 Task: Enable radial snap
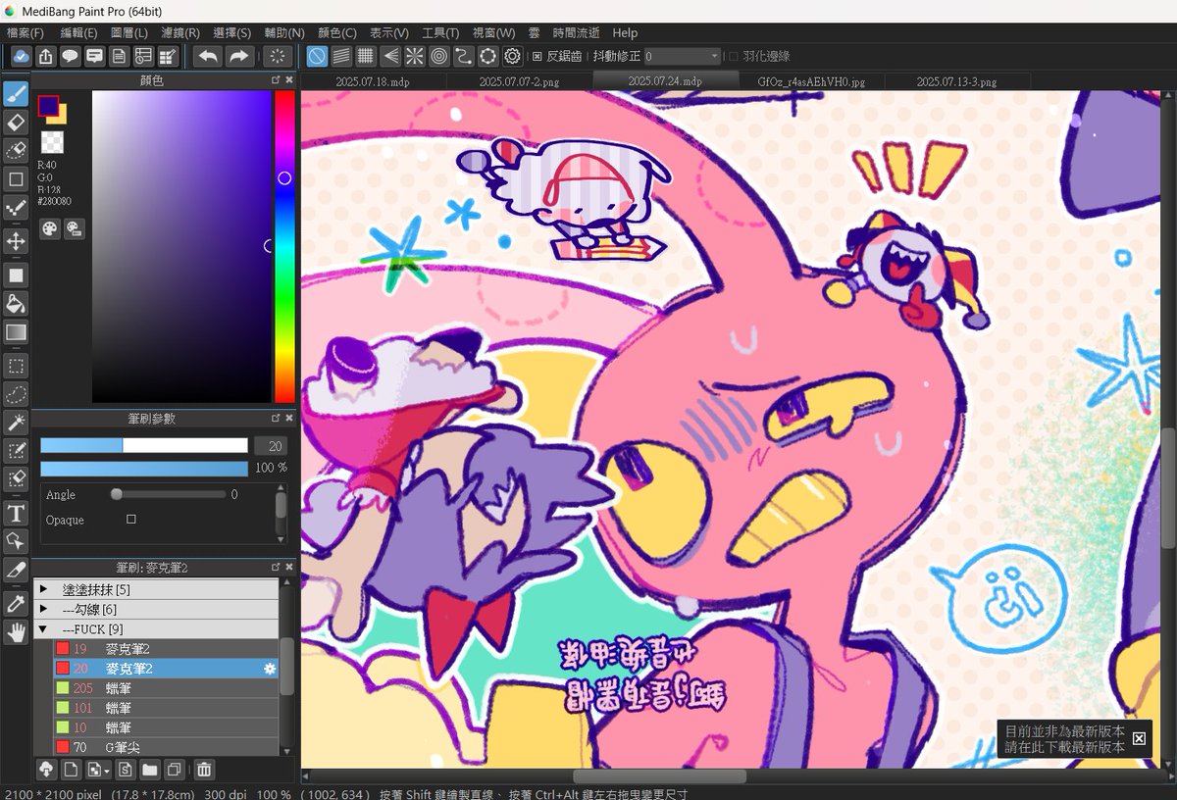click(415, 56)
